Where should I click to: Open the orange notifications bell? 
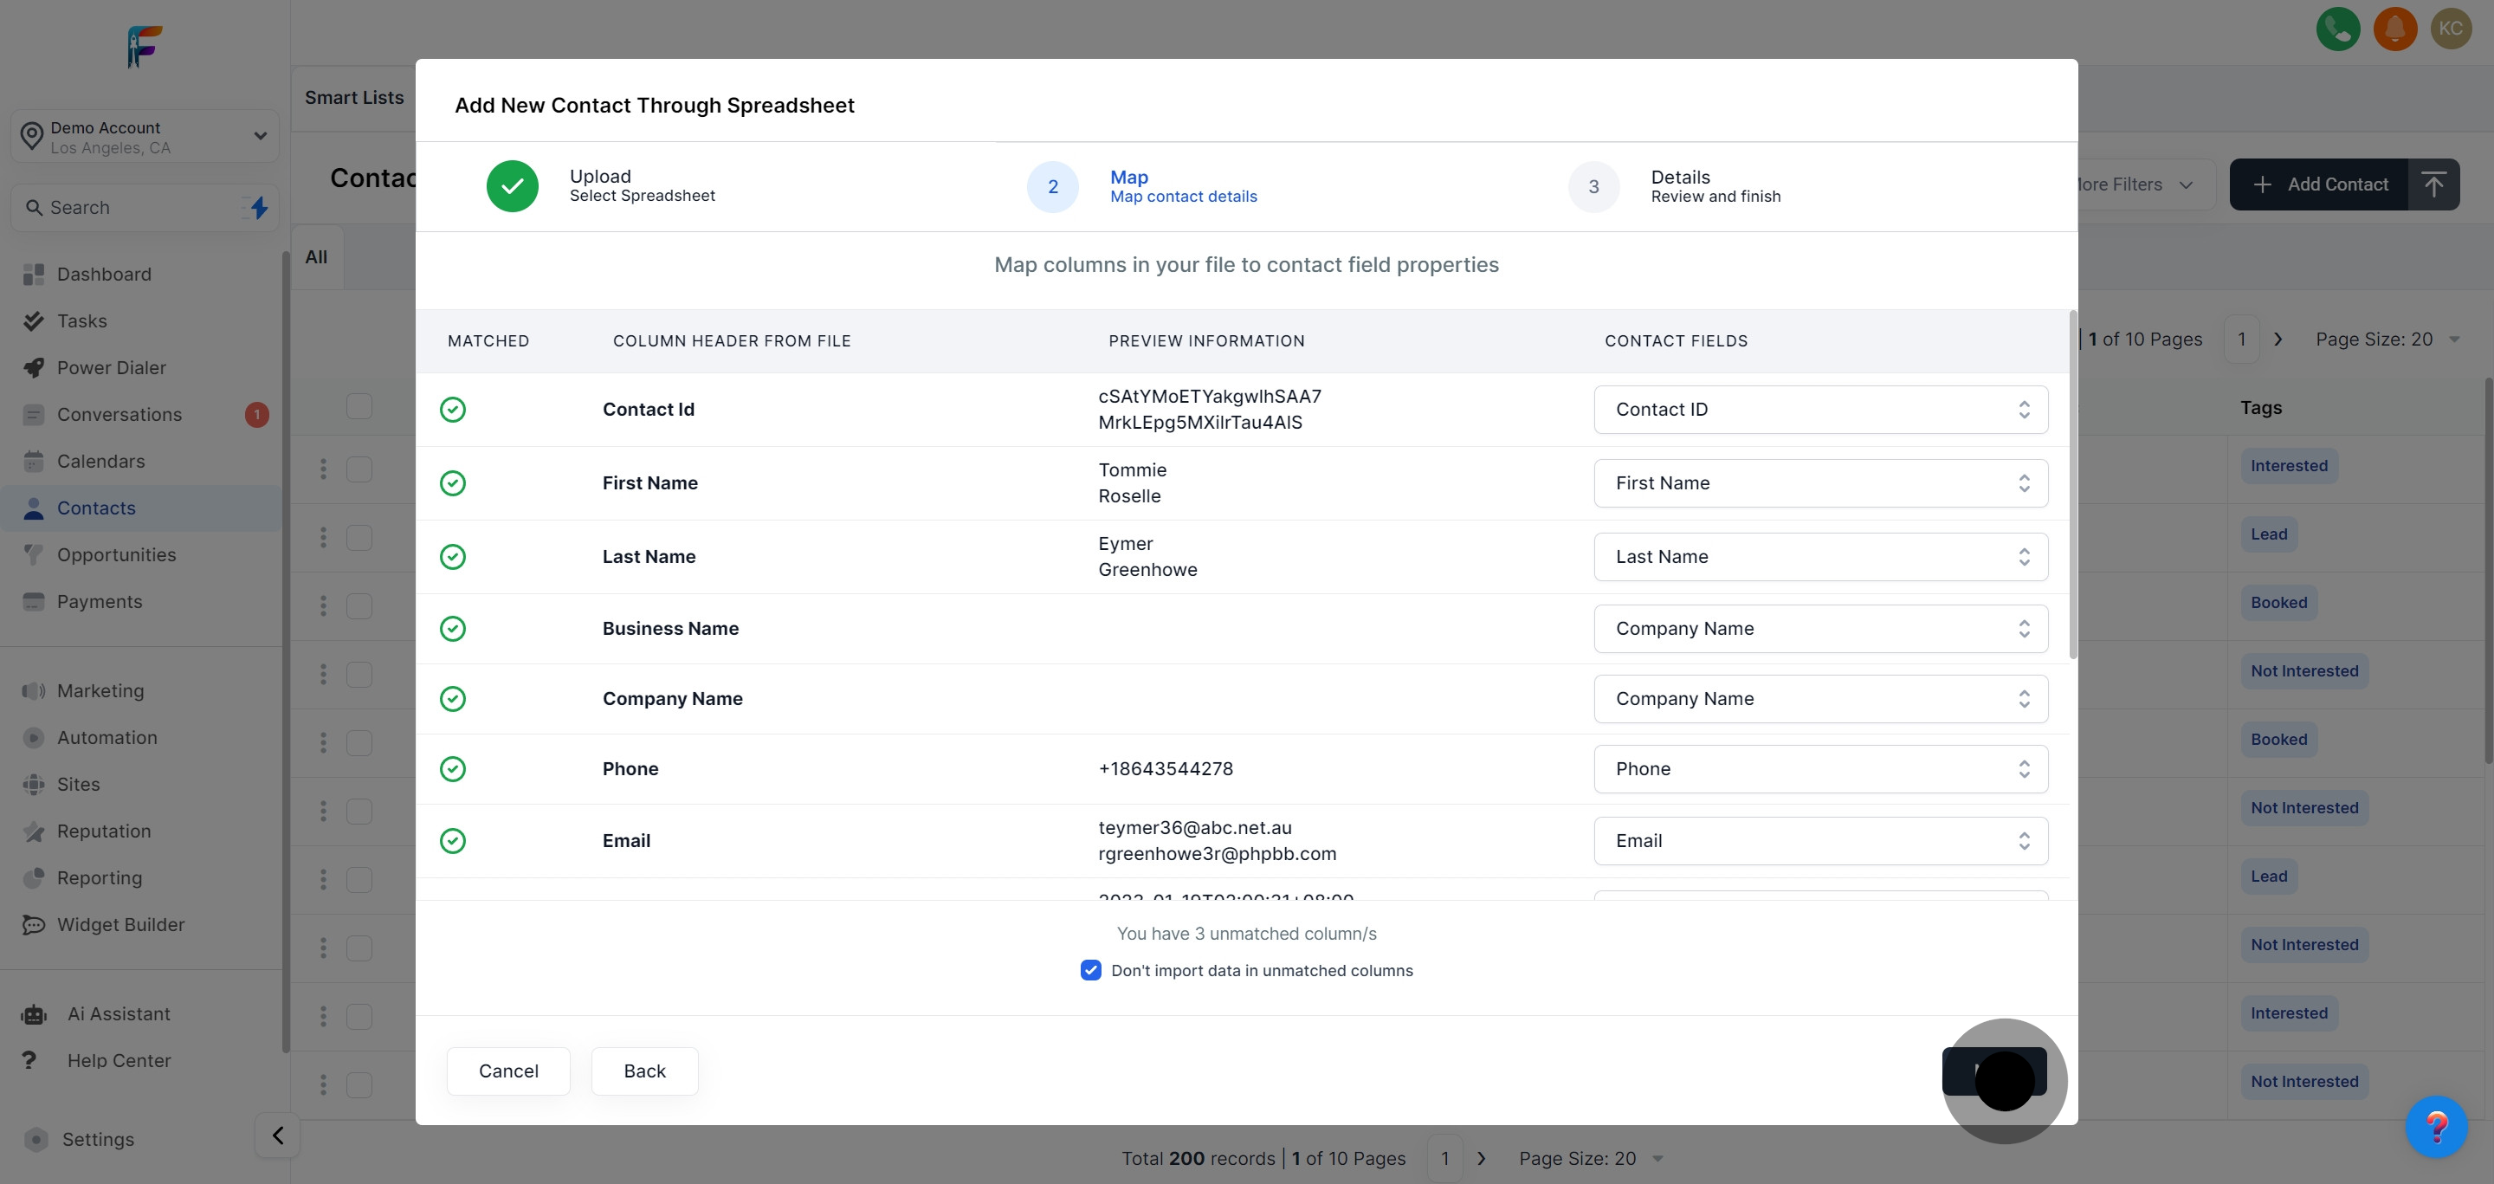coord(2394,28)
